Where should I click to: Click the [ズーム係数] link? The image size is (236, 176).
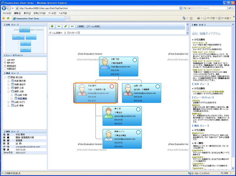(93, 26)
